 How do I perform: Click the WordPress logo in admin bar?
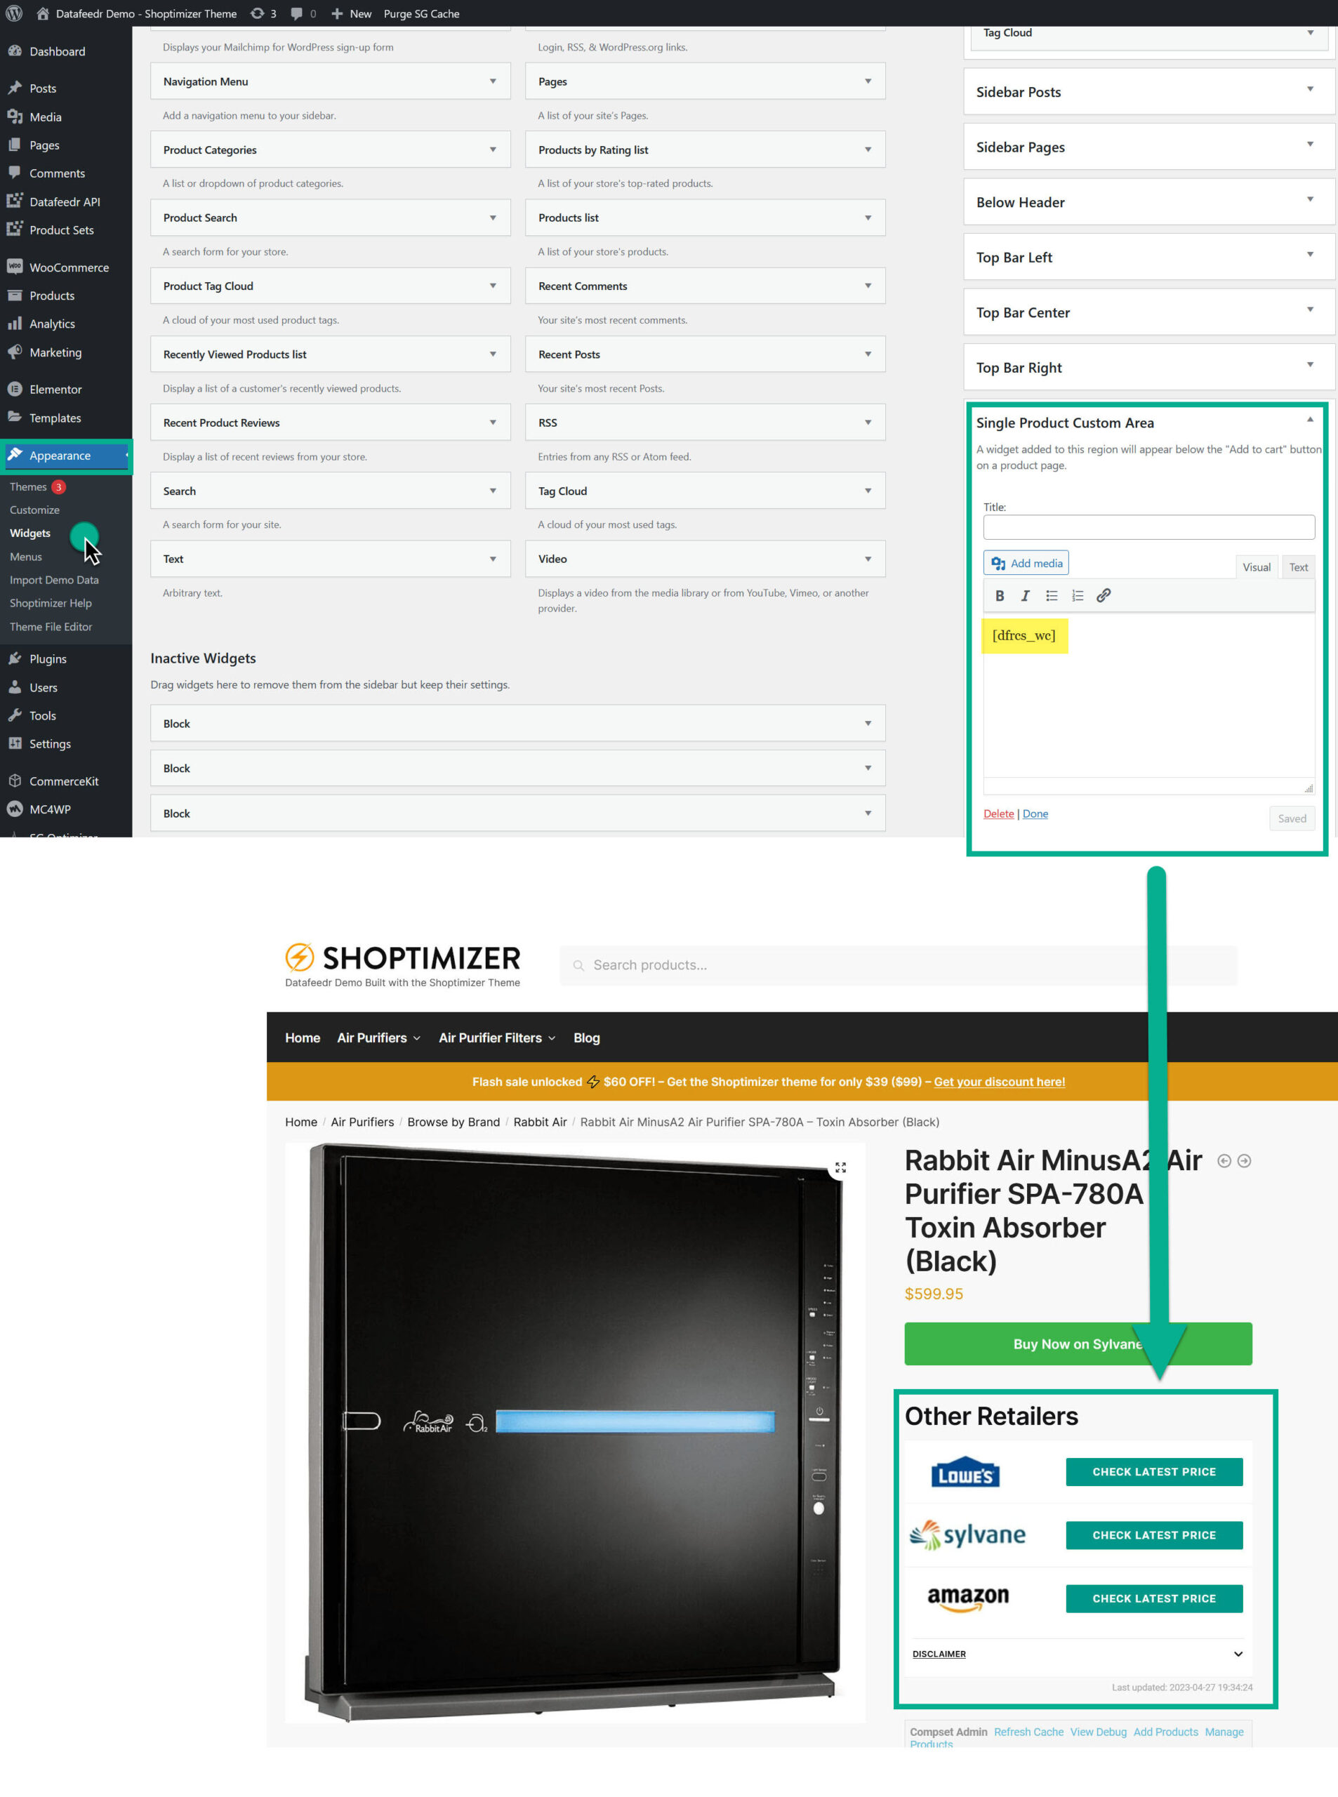coord(15,13)
